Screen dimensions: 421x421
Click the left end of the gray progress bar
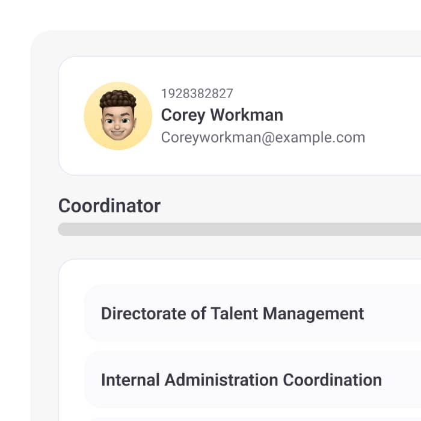pyautogui.click(x=64, y=229)
